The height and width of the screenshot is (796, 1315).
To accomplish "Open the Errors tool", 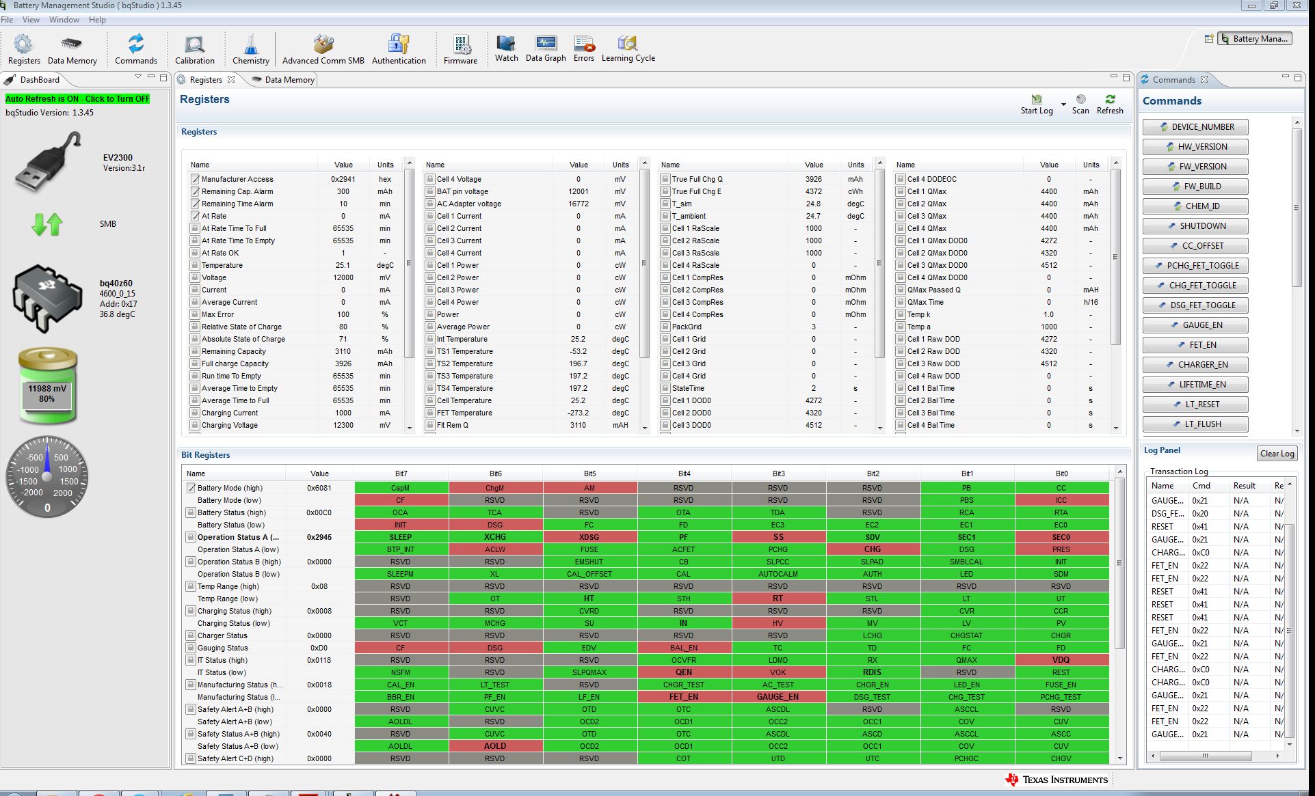I will [x=583, y=48].
